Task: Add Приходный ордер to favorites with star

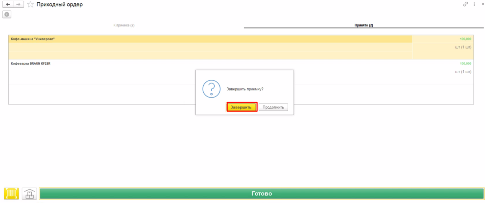Action: [x=30, y=5]
